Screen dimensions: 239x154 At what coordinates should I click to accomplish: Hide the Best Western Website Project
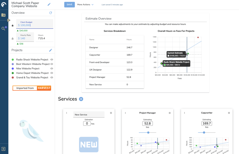pyautogui.click(x=52, y=64)
